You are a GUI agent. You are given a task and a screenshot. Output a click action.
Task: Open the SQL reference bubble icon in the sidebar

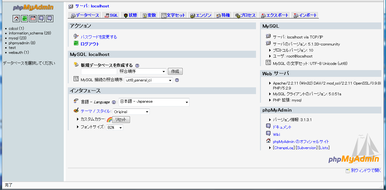[x=50, y=18]
